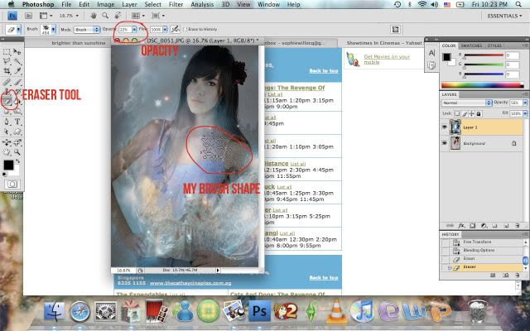Screen dimensions: 530x331
Task: Open the Filter menu
Action: click(x=176, y=4)
